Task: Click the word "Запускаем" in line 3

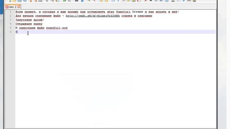Action: coord(24,20)
